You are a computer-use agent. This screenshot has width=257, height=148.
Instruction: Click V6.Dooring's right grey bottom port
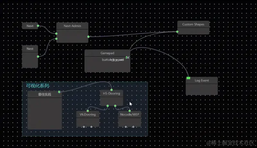pyautogui.click(x=92, y=127)
